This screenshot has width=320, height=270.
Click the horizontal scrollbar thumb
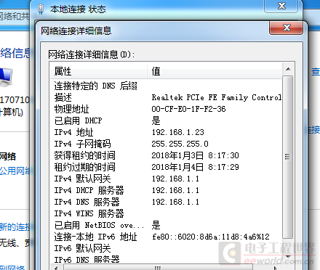158,268
